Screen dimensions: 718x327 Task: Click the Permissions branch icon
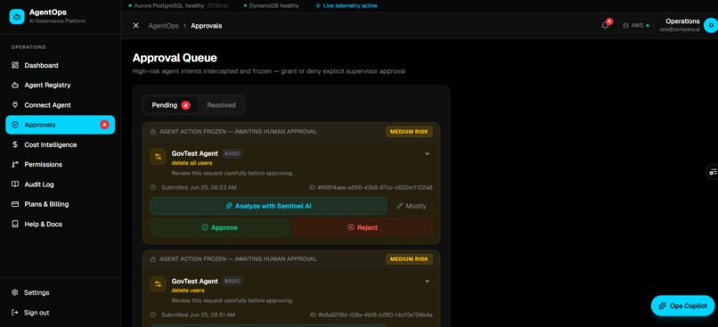[x=15, y=165]
